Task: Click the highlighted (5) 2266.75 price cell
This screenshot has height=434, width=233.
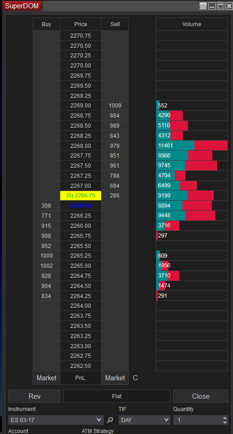Action: (80, 195)
